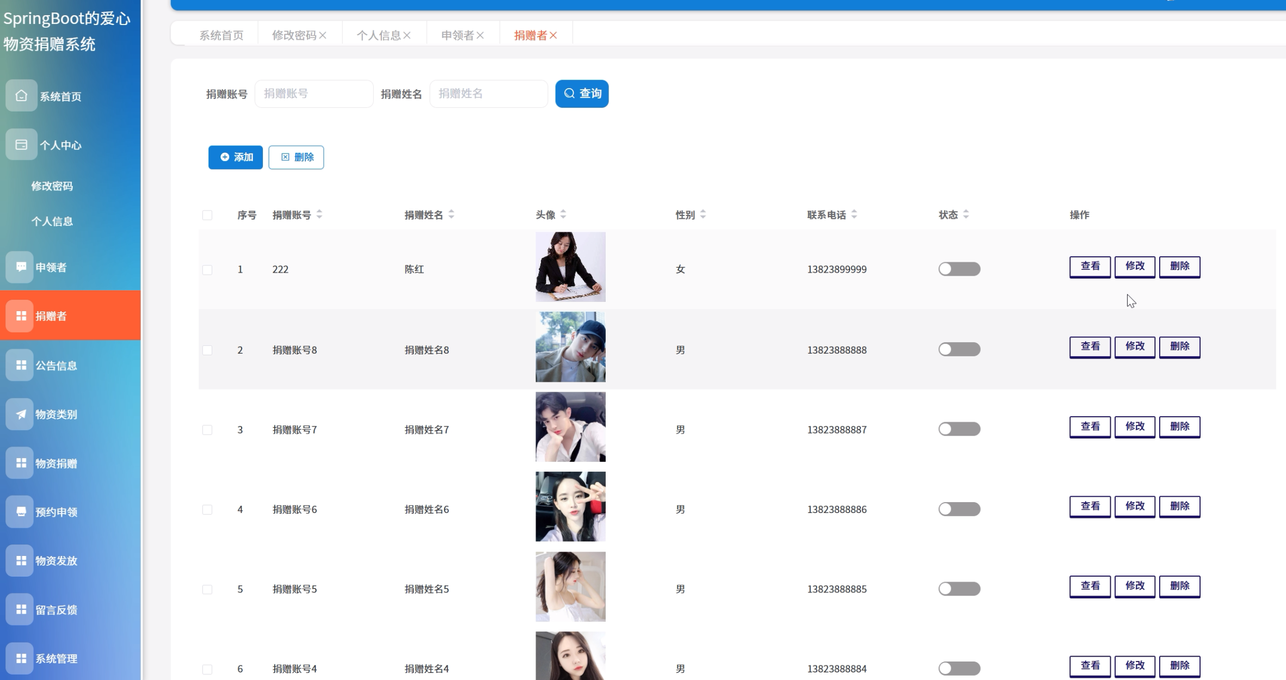Click the home icon beside 系统首页
Screen dimensions: 1286x680
coord(21,96)
